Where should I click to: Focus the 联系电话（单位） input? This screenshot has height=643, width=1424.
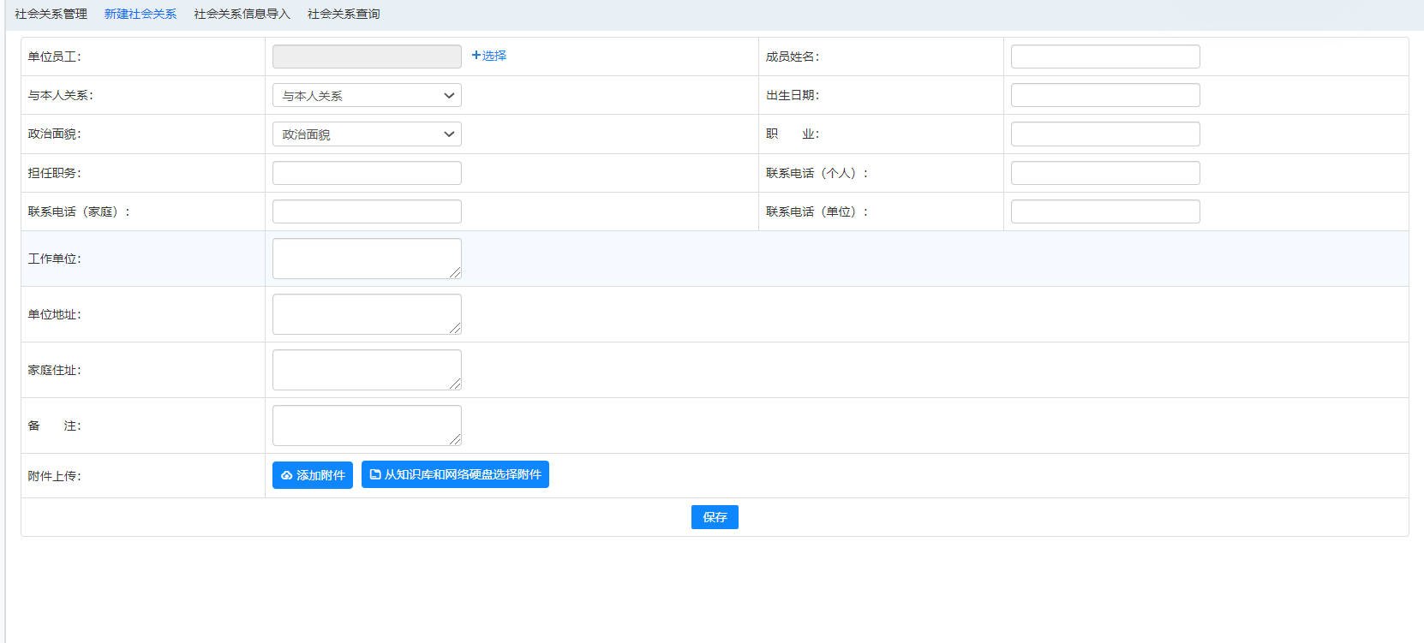1105,211
